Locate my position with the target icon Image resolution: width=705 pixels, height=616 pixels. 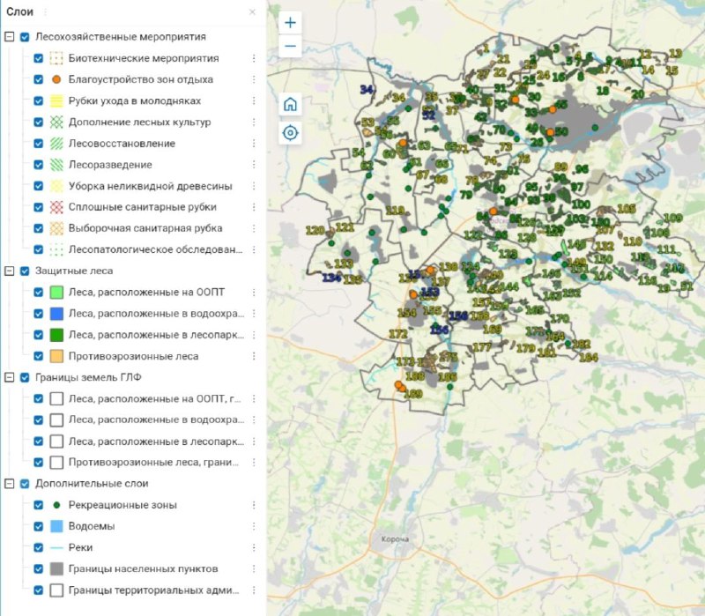[291, 133]
